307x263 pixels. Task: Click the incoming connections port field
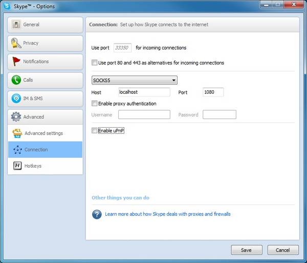click(122, 48)
